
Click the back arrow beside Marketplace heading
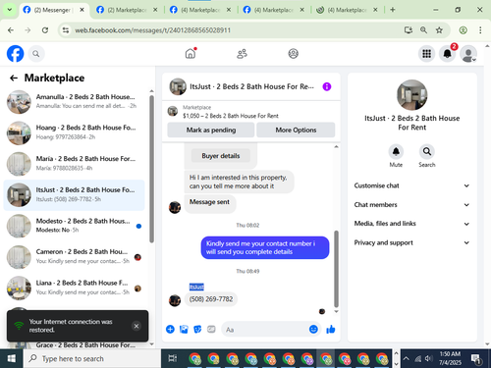coord(14,78)
